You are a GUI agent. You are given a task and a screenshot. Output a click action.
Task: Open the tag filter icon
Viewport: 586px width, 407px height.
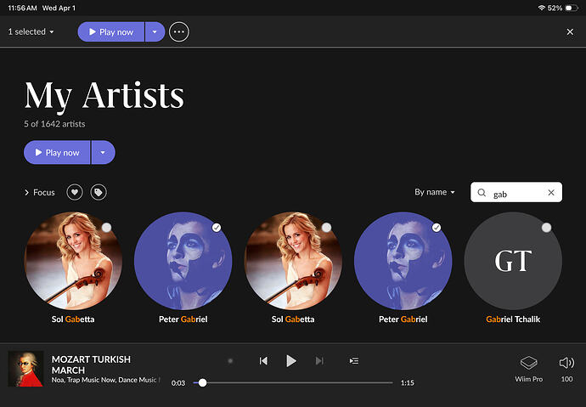pyautogui.click(x=99, y=193)
